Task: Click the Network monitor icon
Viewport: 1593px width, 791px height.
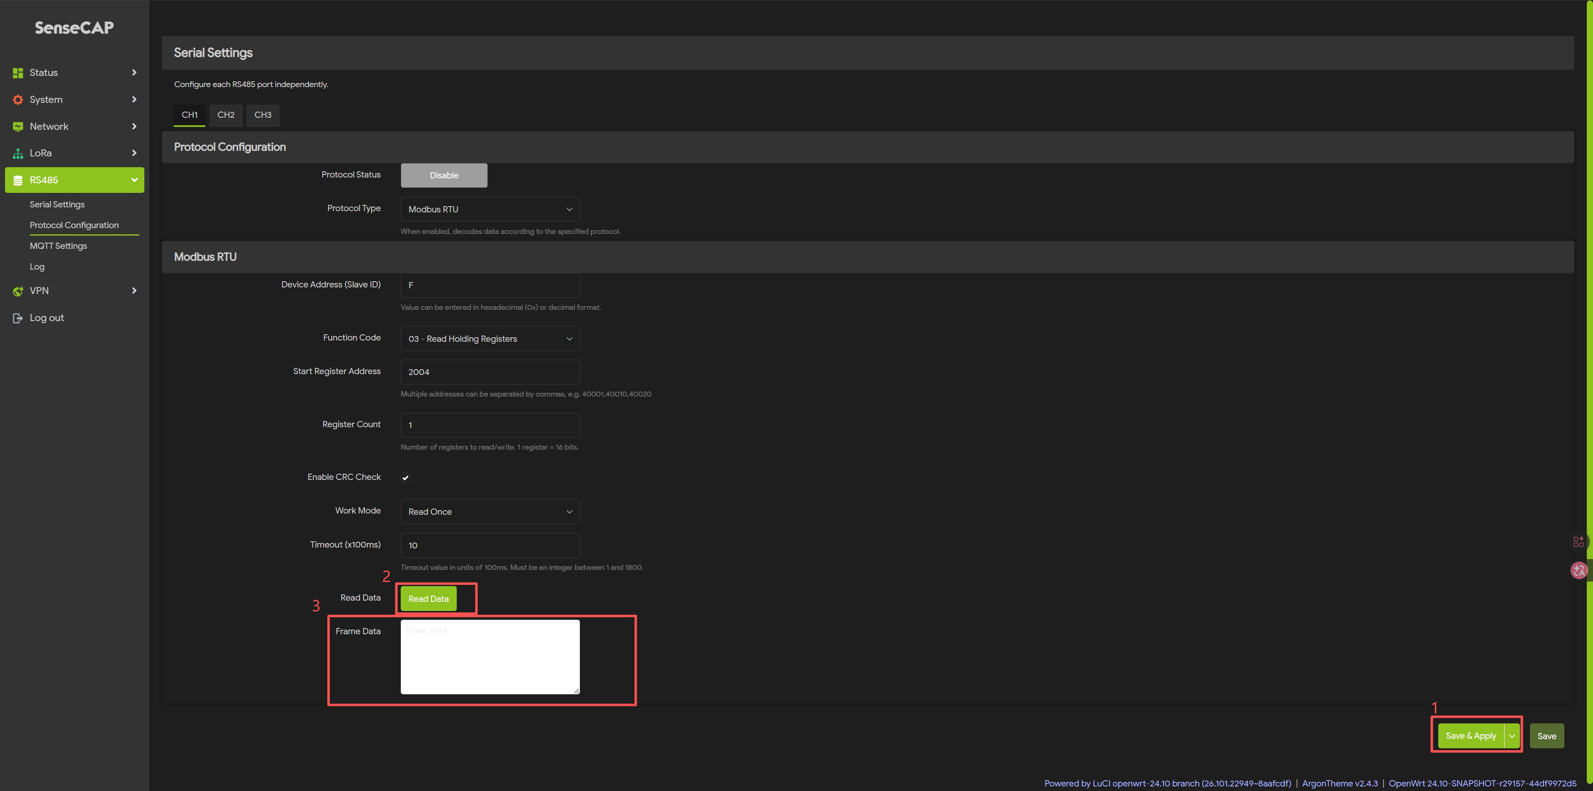Action: tap(18, 126)
